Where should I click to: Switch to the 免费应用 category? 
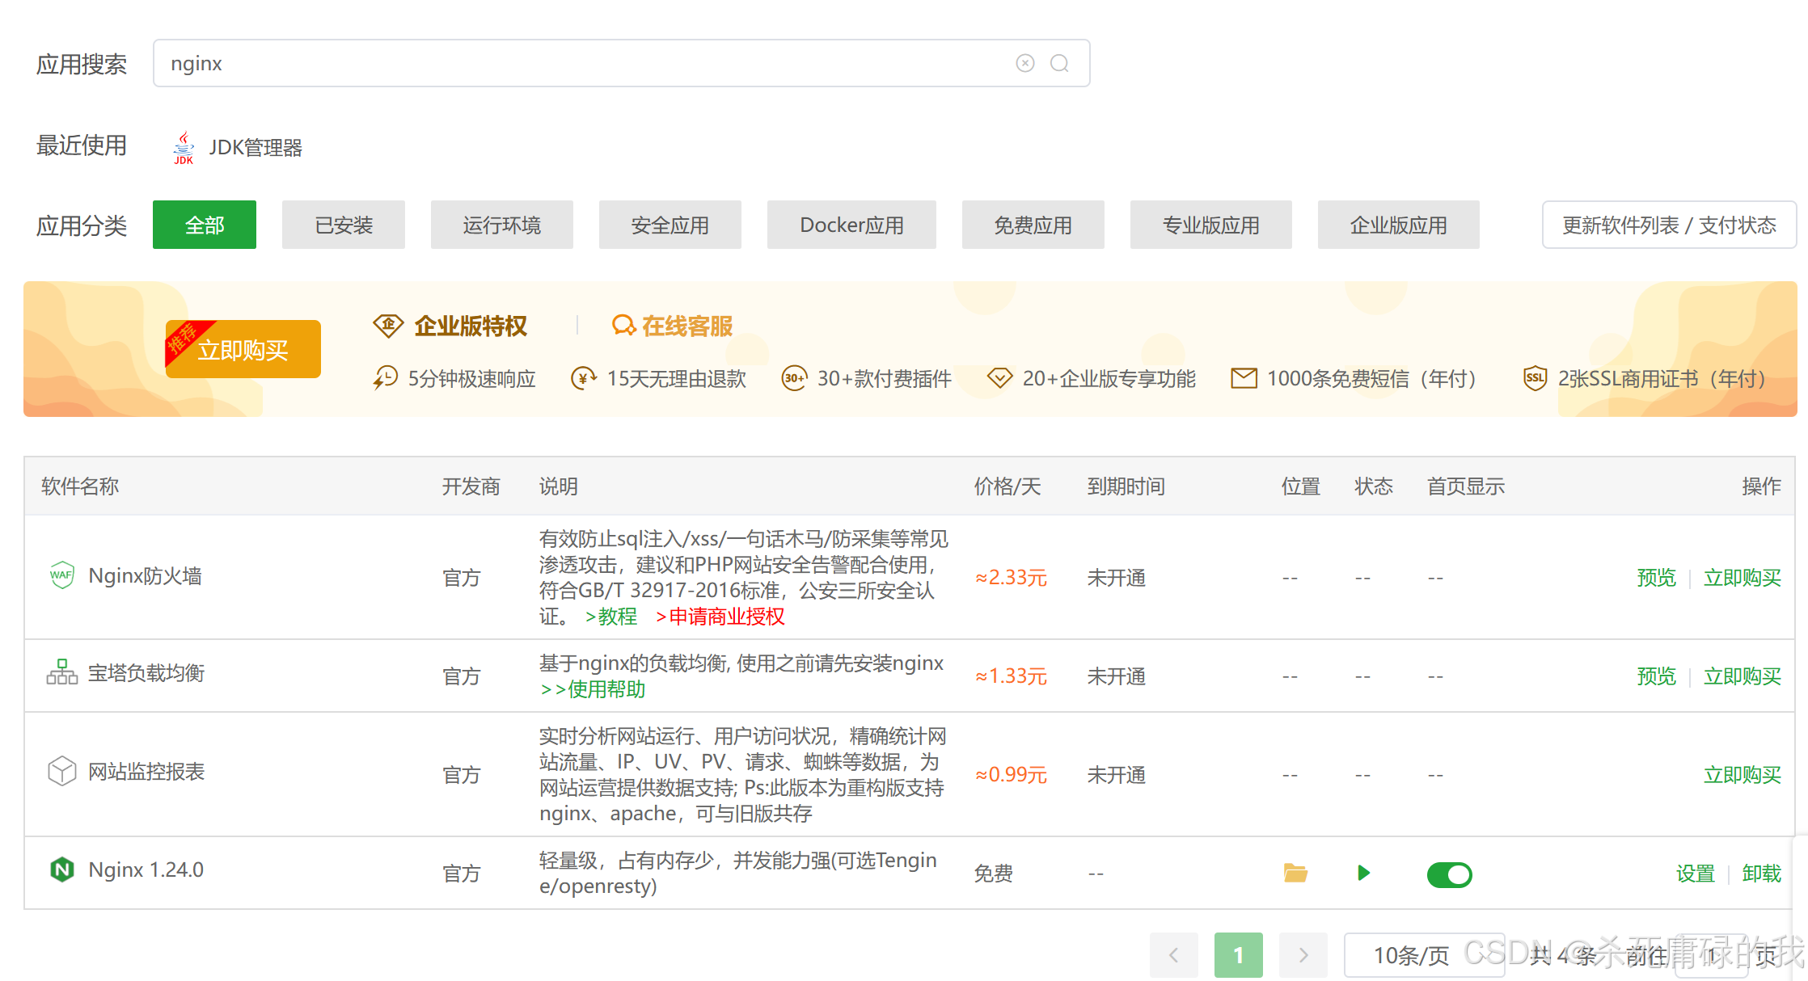point(1033,225)
